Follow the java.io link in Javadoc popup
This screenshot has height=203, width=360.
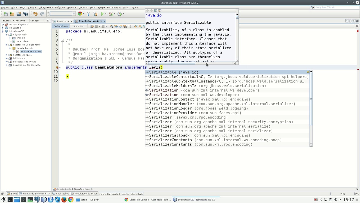[154, 15]
